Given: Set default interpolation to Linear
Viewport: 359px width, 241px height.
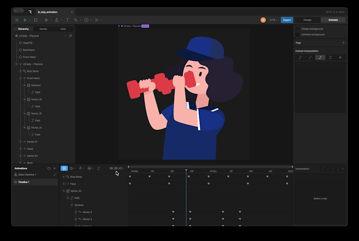Looking at the screenshot, I should [310, 58].
